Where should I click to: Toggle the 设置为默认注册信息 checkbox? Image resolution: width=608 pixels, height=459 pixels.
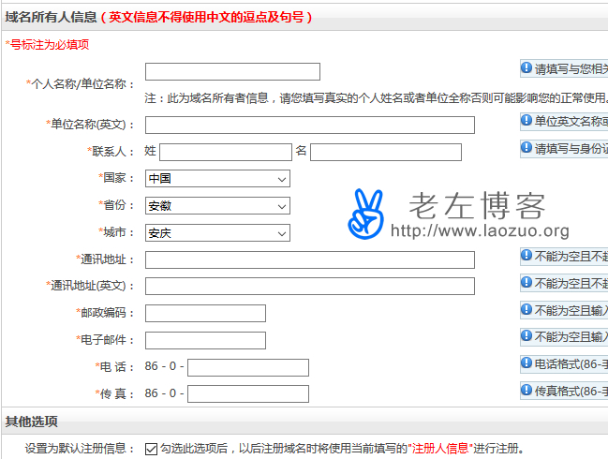[151, 449]
